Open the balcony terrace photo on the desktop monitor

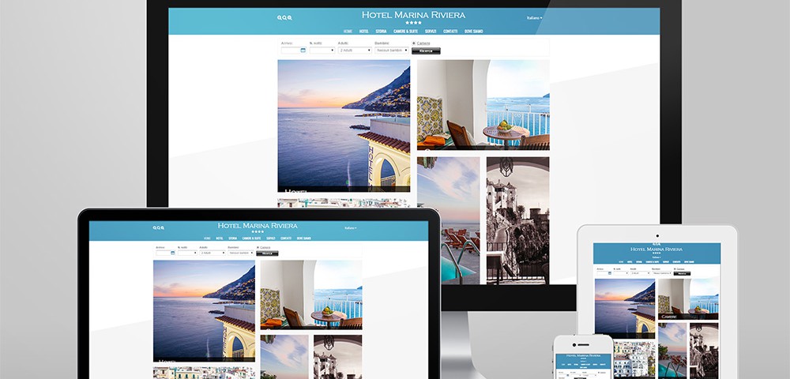pos(483,105)
